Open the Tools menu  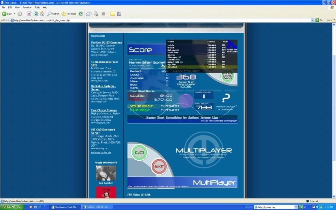37,7
